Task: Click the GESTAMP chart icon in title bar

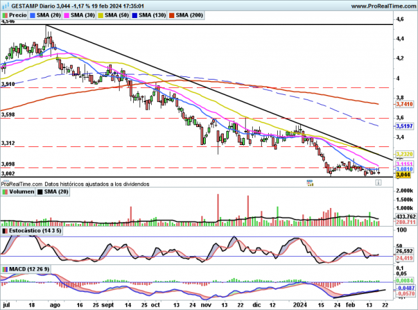Action: [x=5, y=4]
